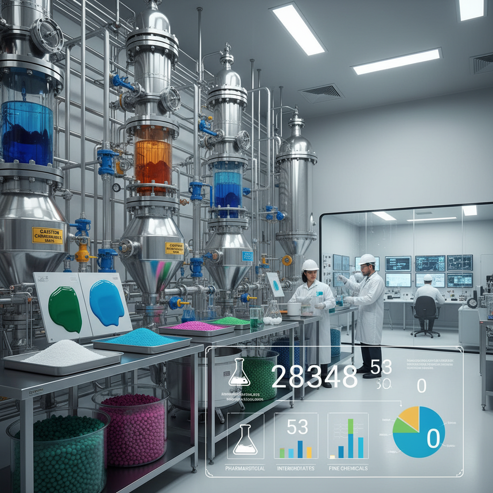The width and height of the screenshot is (493, 493).
Task: Pick the green paint sample card
Action: click(x=65, y=309)
